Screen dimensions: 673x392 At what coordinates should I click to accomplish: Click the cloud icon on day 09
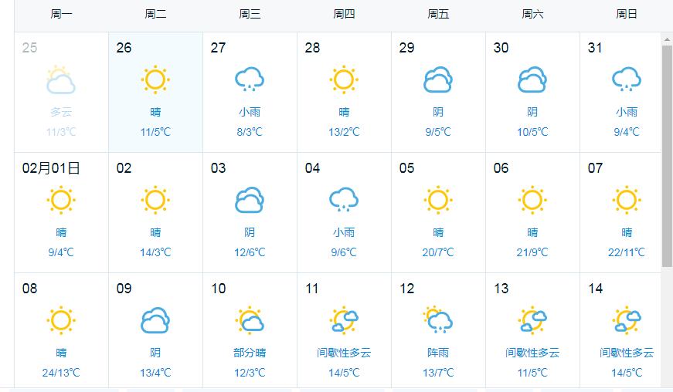click(155, 320)
